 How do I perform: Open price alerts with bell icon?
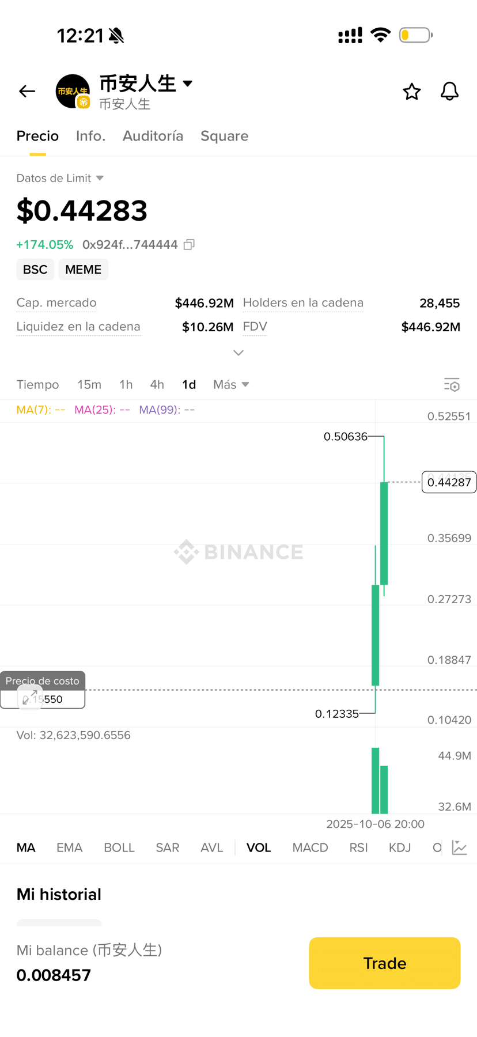449,91
